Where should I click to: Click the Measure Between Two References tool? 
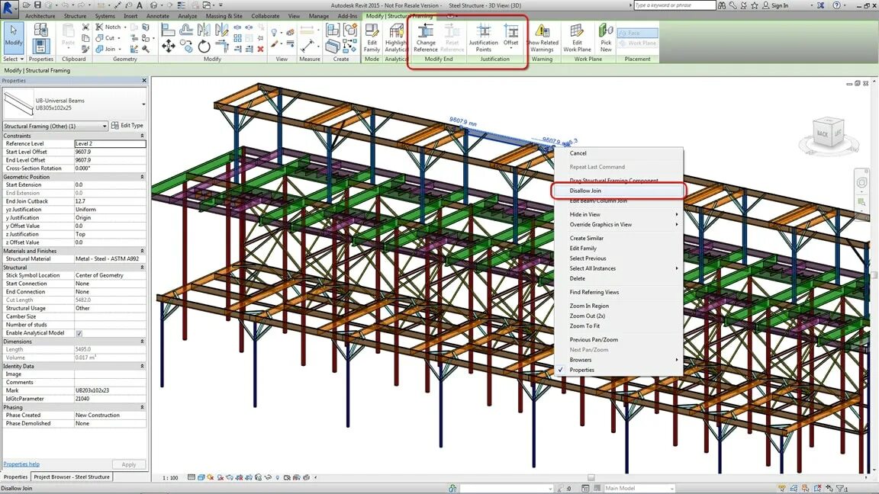coord(307,30)
